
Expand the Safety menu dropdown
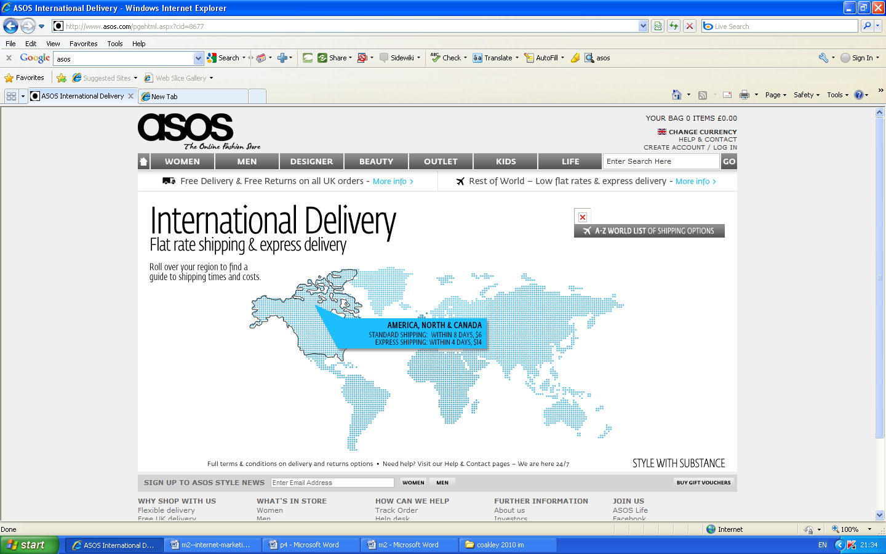click(807, 95)
